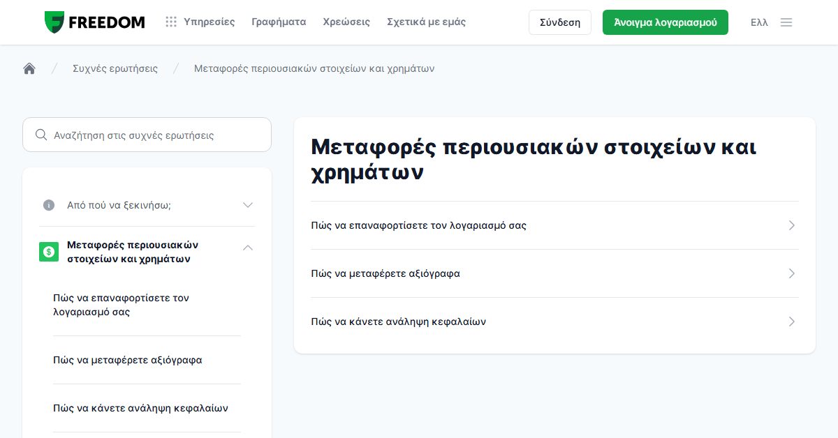The image size is (838, 438).
Task: Open Σχετικά με εμάς in the navigation
Action: coord(426,22)
